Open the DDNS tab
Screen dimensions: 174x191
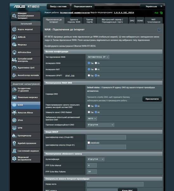coord(140,21)
